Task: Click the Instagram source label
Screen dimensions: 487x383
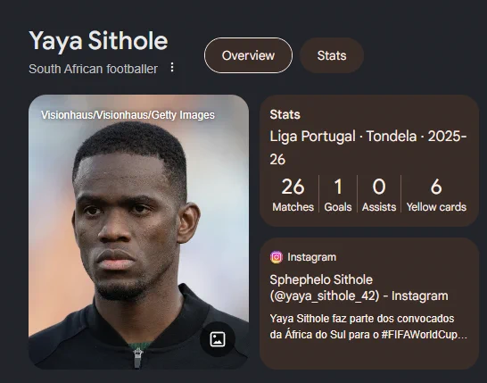Action: coord(311,257)
